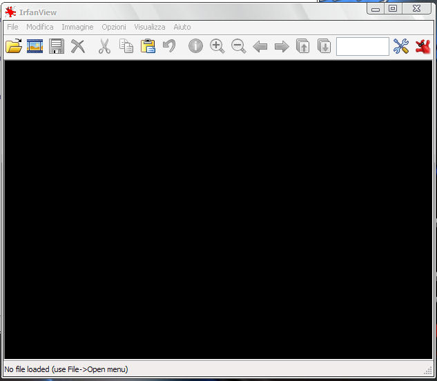
Task: Click the Zoom out magnifier
Action: pyautogui.click(x=239, y=46)
